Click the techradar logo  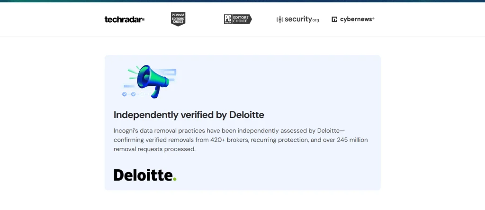[x=124, y=19]
